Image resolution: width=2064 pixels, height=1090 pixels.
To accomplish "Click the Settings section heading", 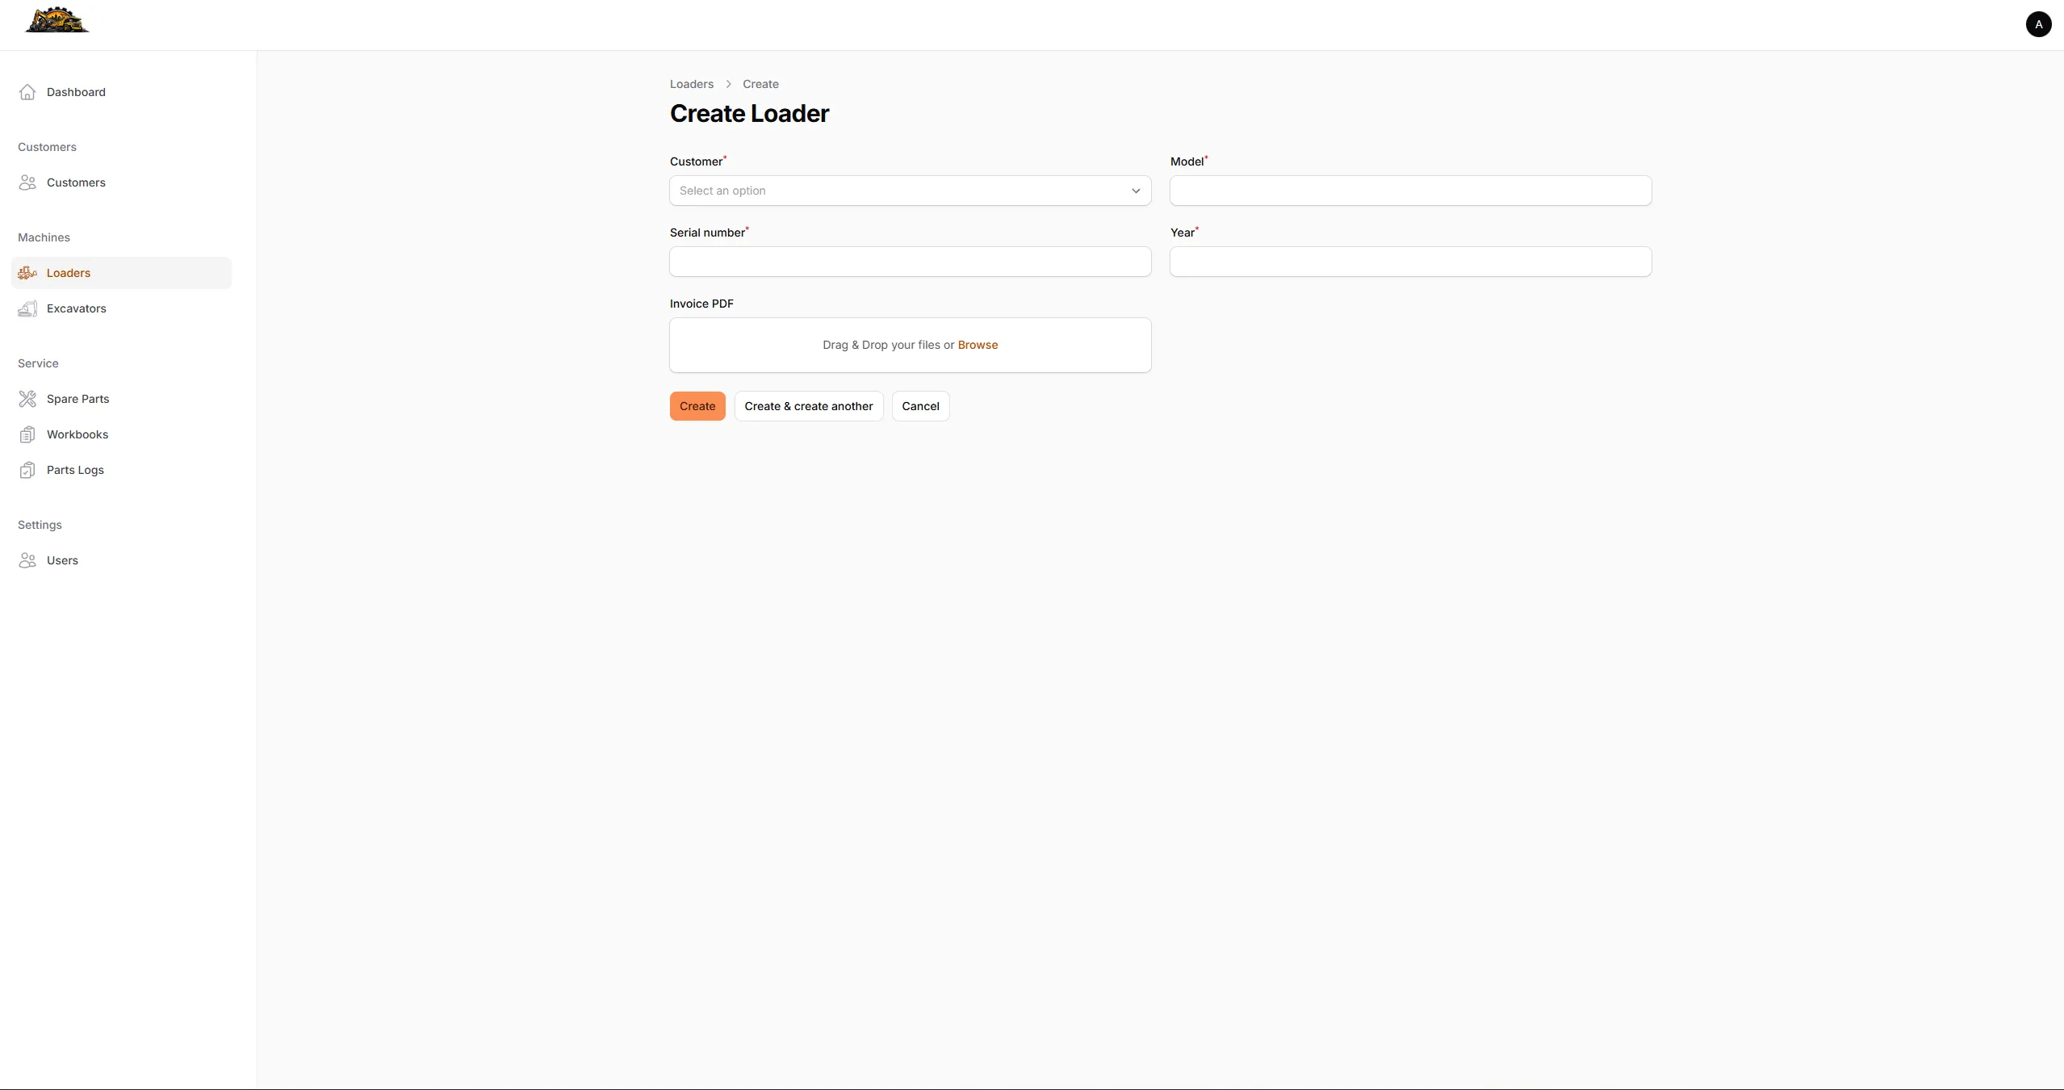I will [40, 525].
